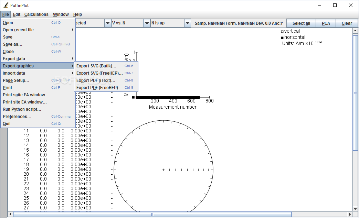
Task: Choose Export PDF (FreeHEP)...
Action: [106, 88]
